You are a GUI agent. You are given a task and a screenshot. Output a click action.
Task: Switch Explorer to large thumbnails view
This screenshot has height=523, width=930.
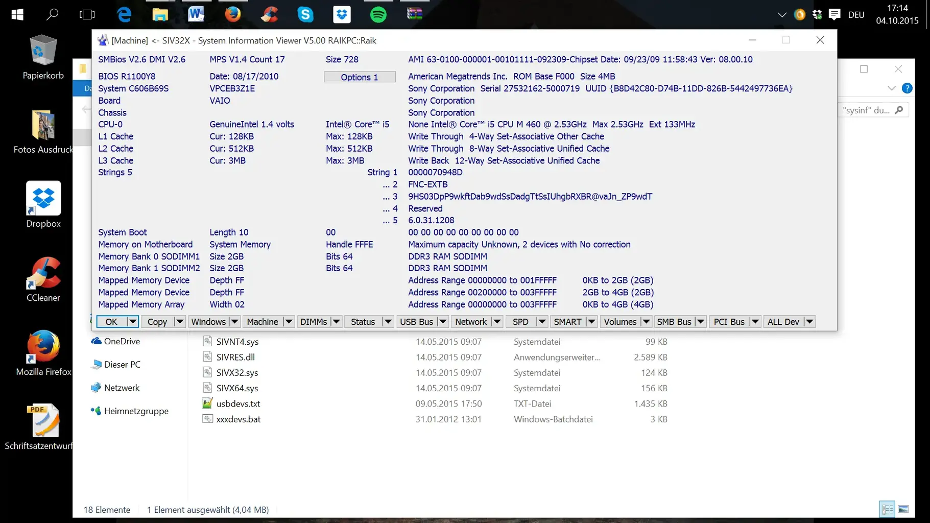[903, 509]
